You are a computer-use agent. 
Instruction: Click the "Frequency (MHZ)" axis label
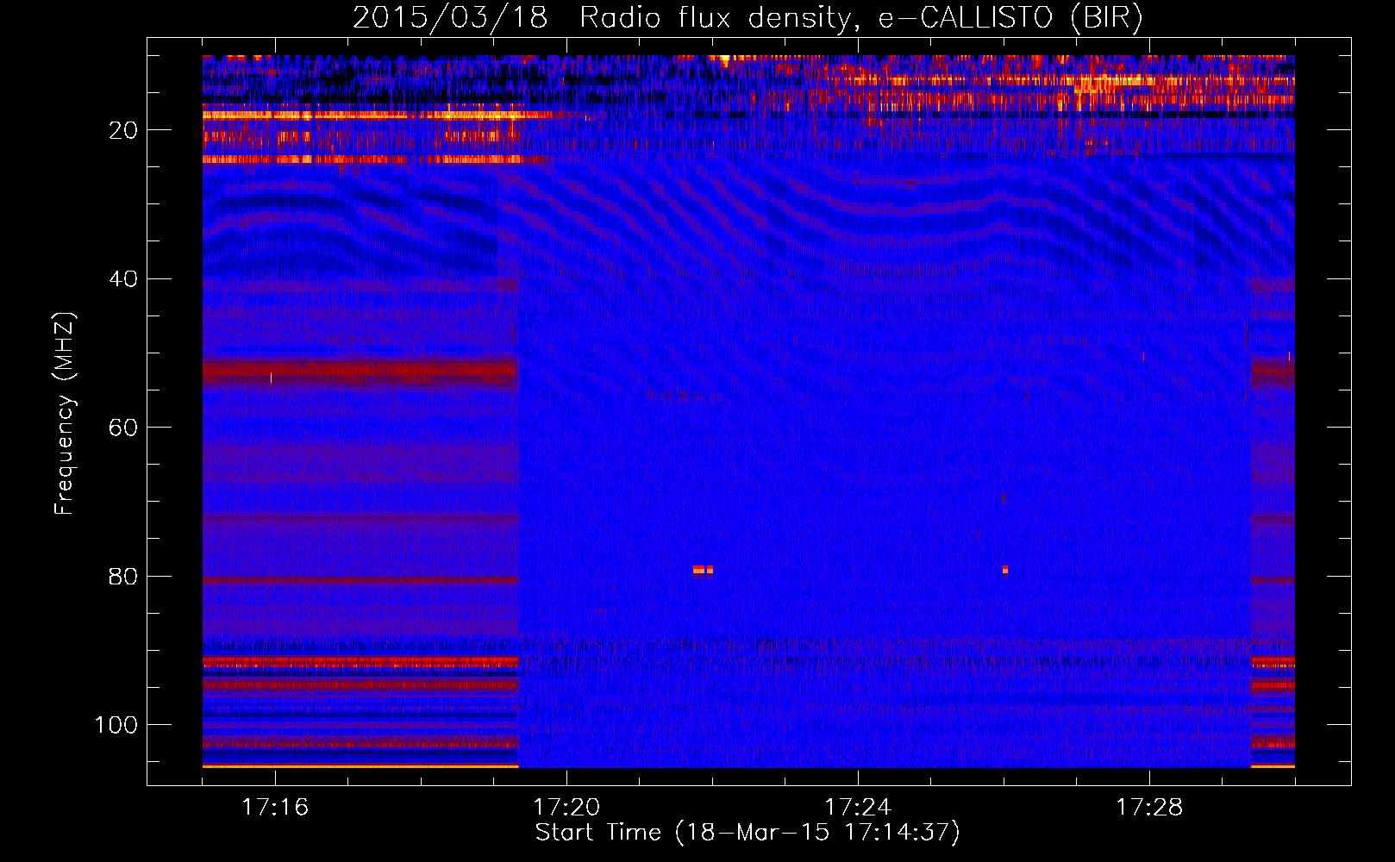pyautogui.click(x=65, y=414)
